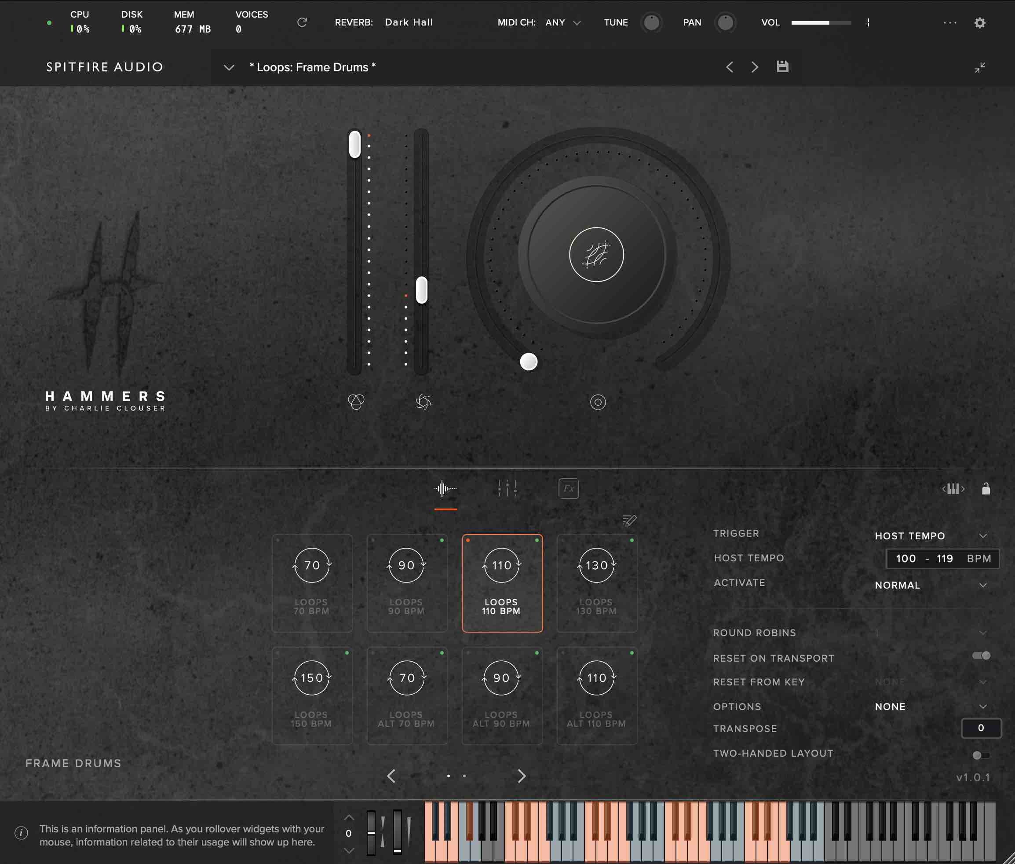Screen dimensions: 1015x864
Task: Collapse the plugin view with shrink icon
Action: [x=979, y=68]
